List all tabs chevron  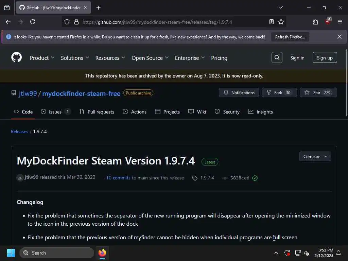point(280,7)
